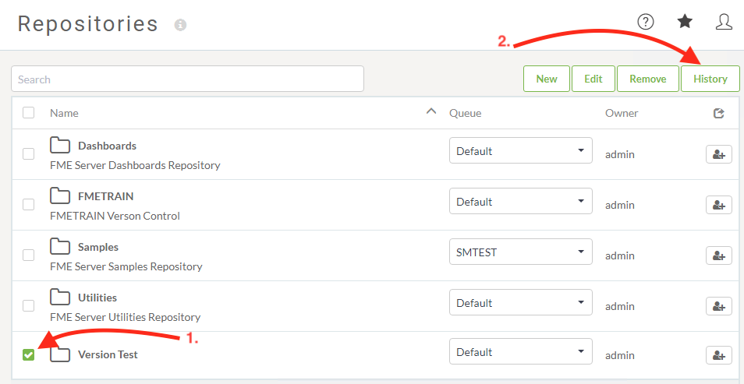This screenshot has height=384, width=744.
Task: Open the help question mark icon
Action: click(x=645, y=22)
